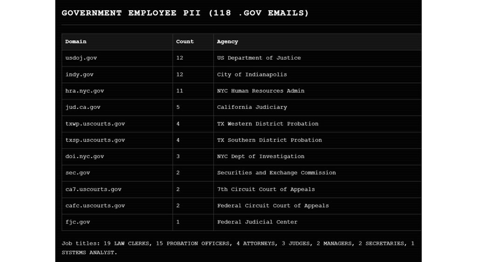Click the 'hra.nyc.gov' domain cell
This screenshot has width=477, height=262.
pos(117,91)
